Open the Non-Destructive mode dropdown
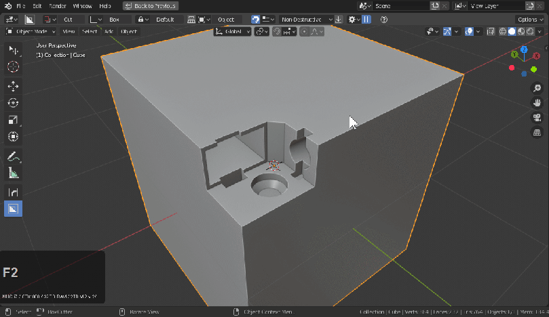The image size is (549, 317). pos(307,20)
